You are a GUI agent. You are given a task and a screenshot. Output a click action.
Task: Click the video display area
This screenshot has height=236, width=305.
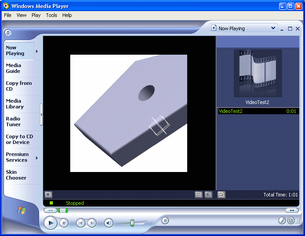[x=128, y=113]
